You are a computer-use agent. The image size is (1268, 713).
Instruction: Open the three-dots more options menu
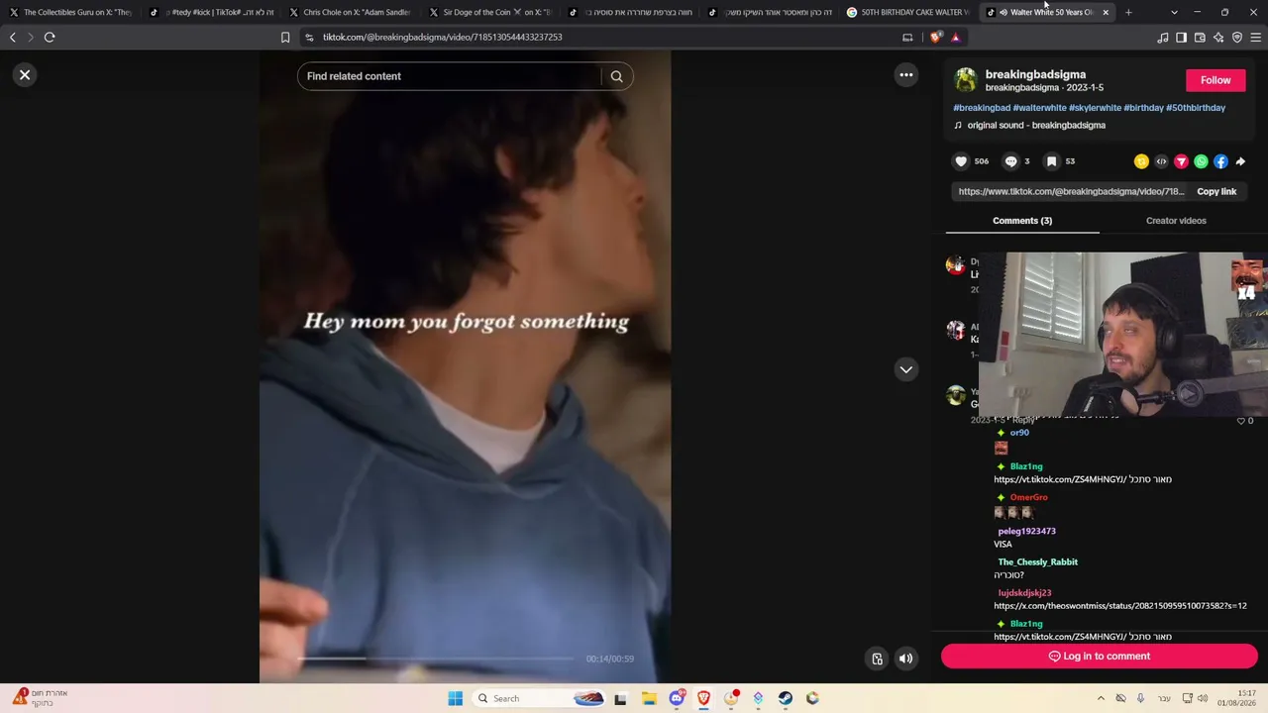[x=905, y=75]
